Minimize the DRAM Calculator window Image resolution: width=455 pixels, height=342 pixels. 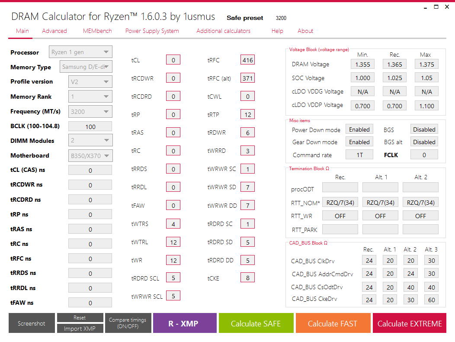pos(426,7)
